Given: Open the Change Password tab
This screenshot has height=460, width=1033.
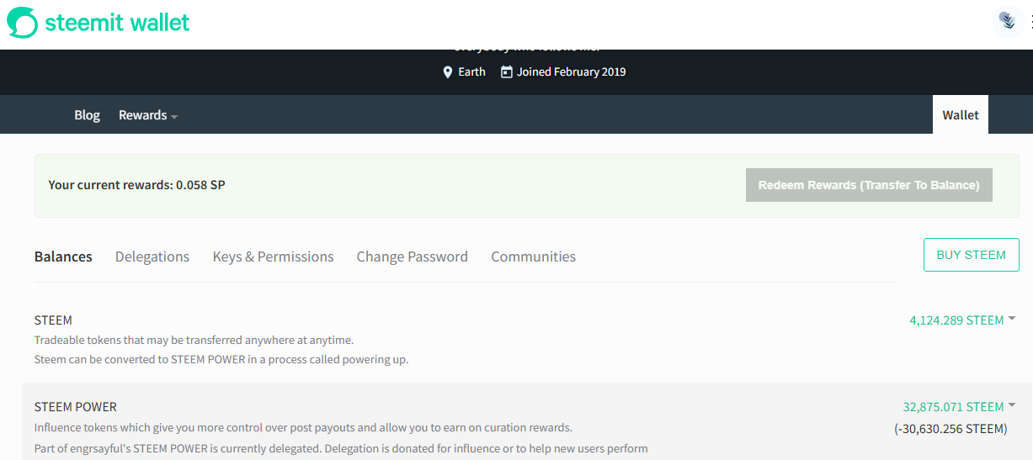Looking at the screenshot, I should [x=412, y=256].
